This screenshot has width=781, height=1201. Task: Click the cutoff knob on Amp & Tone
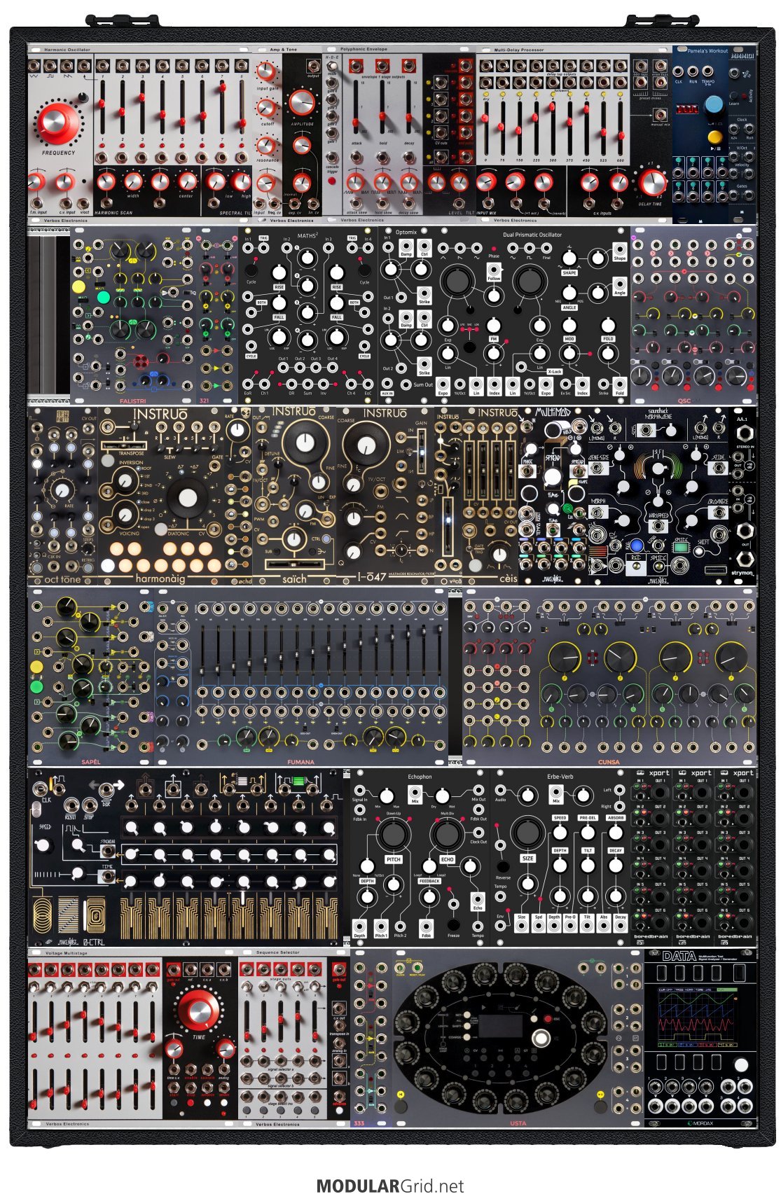tap(266, 109)
